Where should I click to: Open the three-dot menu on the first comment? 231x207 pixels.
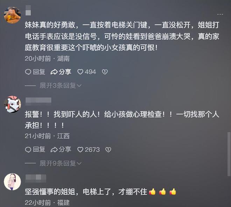pos(220,14)
